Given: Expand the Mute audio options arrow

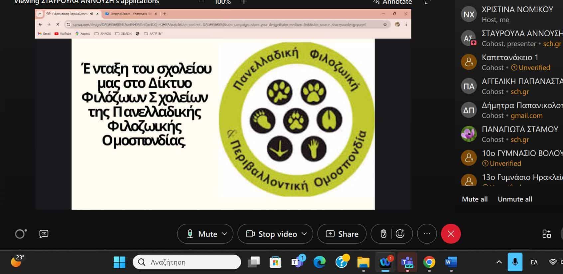Looking at the screenshot, I should pos(225,234).
